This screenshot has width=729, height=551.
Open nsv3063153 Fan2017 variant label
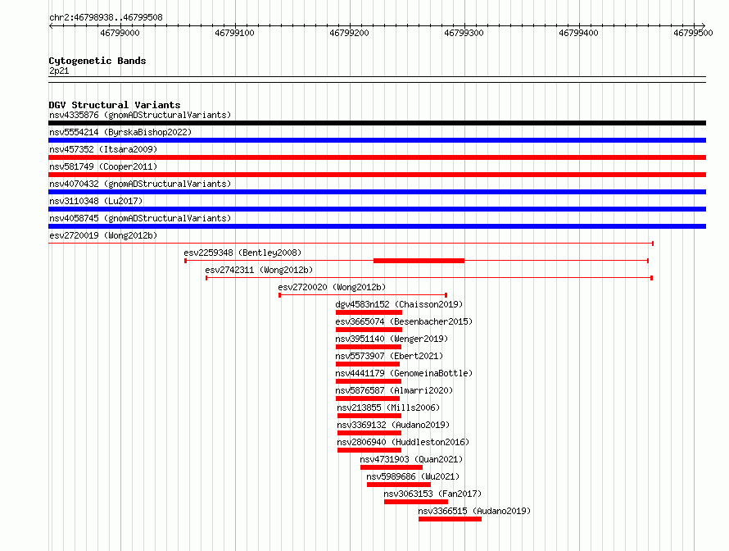(432, 494)
